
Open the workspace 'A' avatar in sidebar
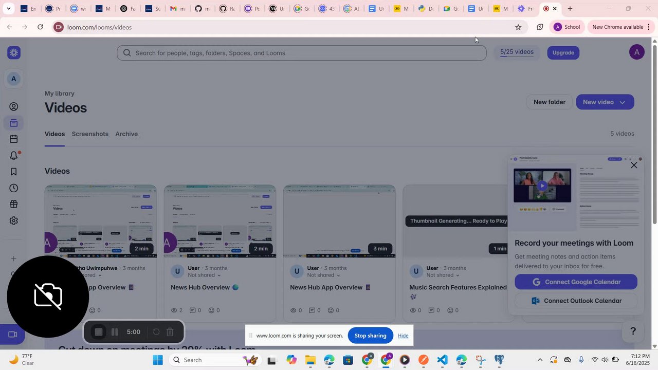[x=14, y=79]
